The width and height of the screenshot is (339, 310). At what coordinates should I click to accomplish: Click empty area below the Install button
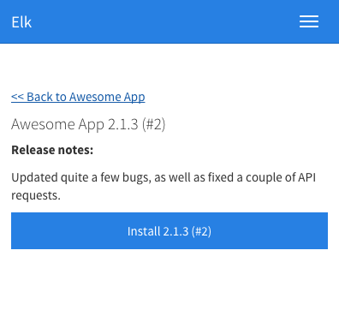pos(169,280)
